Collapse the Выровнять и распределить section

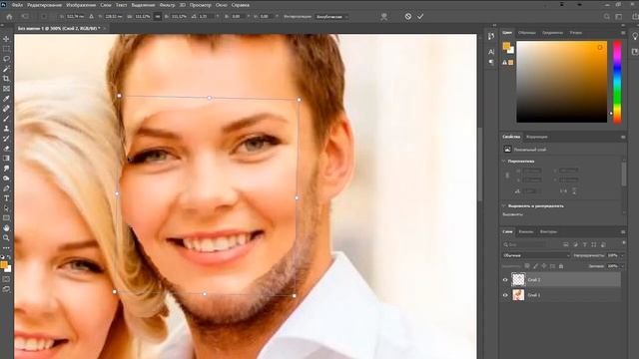click(x=504, y=206)
